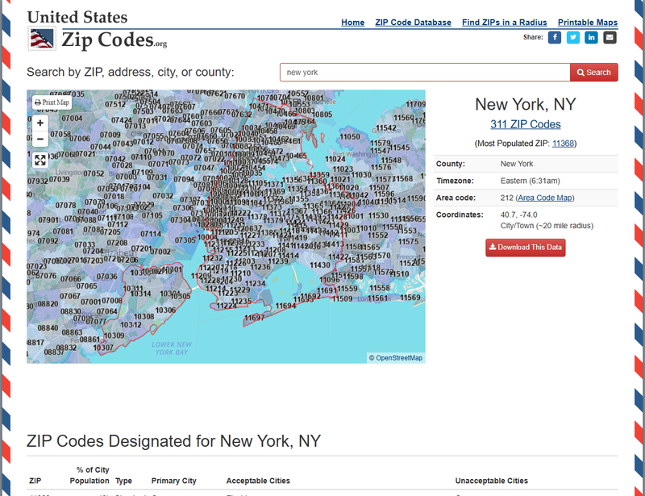This screenshot has width=645, height=496.
Task: Click the 'Type' column header
Action: pos(123,481)
